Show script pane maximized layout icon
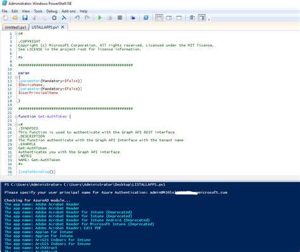300x252 pixels. [x=179, y=18]
